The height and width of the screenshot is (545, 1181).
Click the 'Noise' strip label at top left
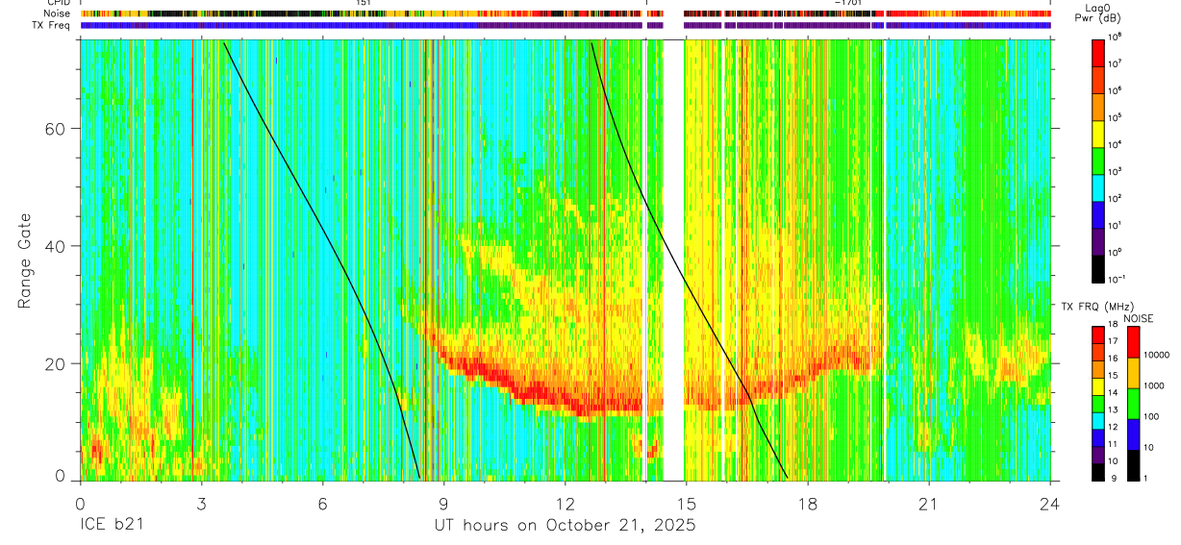click(57, 13)
